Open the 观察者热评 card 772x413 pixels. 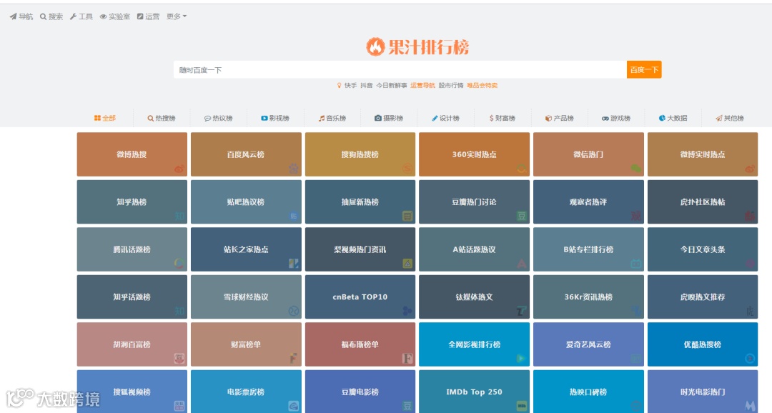coord(588,201)
